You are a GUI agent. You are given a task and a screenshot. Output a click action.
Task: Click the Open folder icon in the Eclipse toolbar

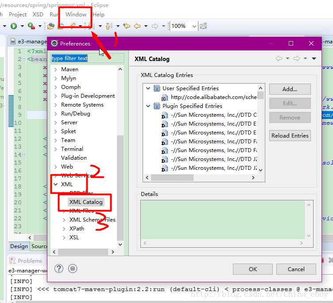pos(51,26)
